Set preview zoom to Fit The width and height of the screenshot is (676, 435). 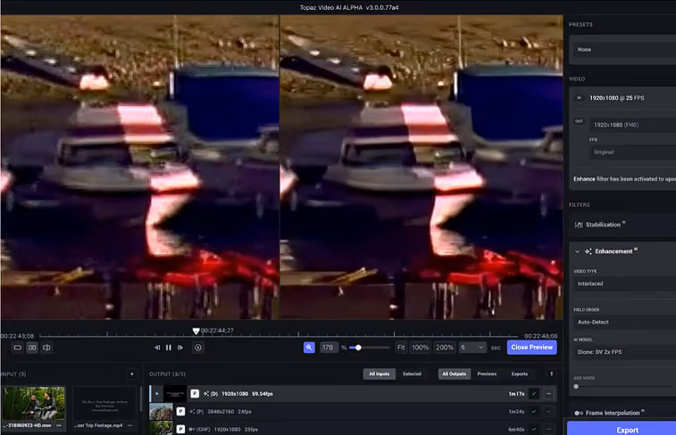(x=401, y=348)
